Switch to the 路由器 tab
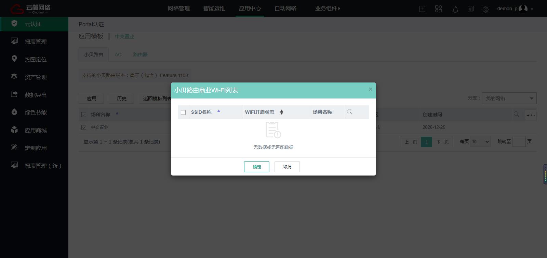This screenshot has width=547, height=258. [x=140, y=55]
